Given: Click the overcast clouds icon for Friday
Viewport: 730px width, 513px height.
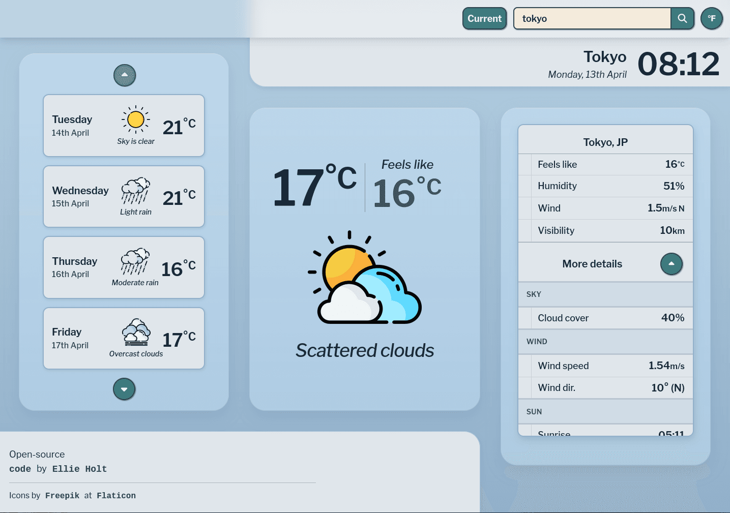Looking at the screenshot, I should point(136,333).
